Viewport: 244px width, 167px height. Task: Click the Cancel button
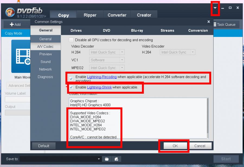(x=200, y=146)
